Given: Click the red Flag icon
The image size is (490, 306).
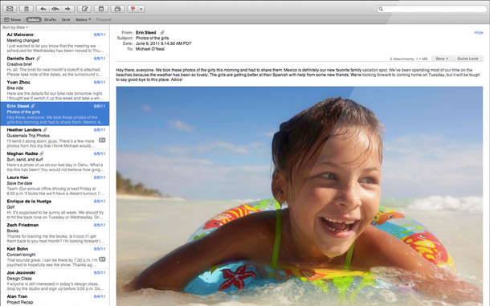Looking at the screenshot, I should click(x=133, y=9).
